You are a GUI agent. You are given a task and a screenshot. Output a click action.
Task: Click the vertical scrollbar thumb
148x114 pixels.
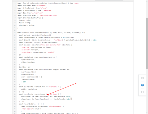(x=147, y=43)
